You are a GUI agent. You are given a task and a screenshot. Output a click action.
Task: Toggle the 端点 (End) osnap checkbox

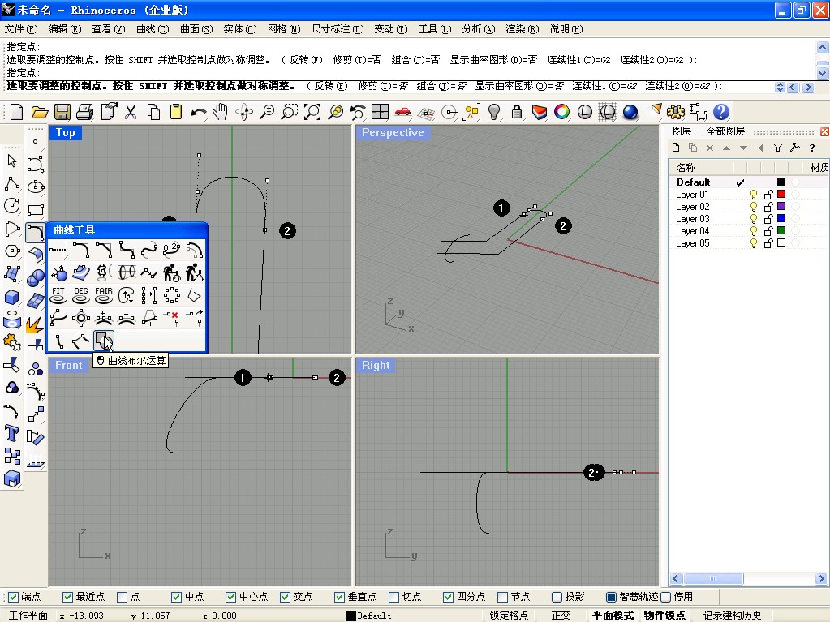[x=13, y=597]
